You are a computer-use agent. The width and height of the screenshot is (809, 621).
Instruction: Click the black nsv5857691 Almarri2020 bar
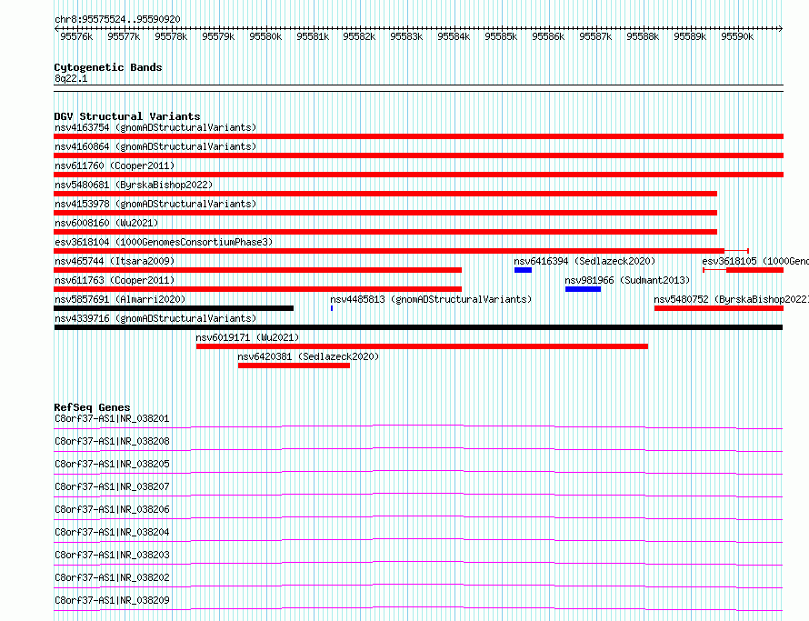(174, 308)
